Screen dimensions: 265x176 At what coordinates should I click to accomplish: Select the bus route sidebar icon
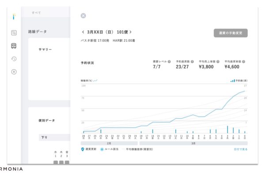(x=14, y=46)
